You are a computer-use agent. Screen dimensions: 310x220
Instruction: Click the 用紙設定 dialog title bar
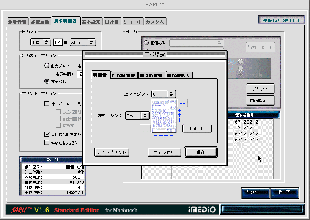pyautogui.click(x=155, y=55)
